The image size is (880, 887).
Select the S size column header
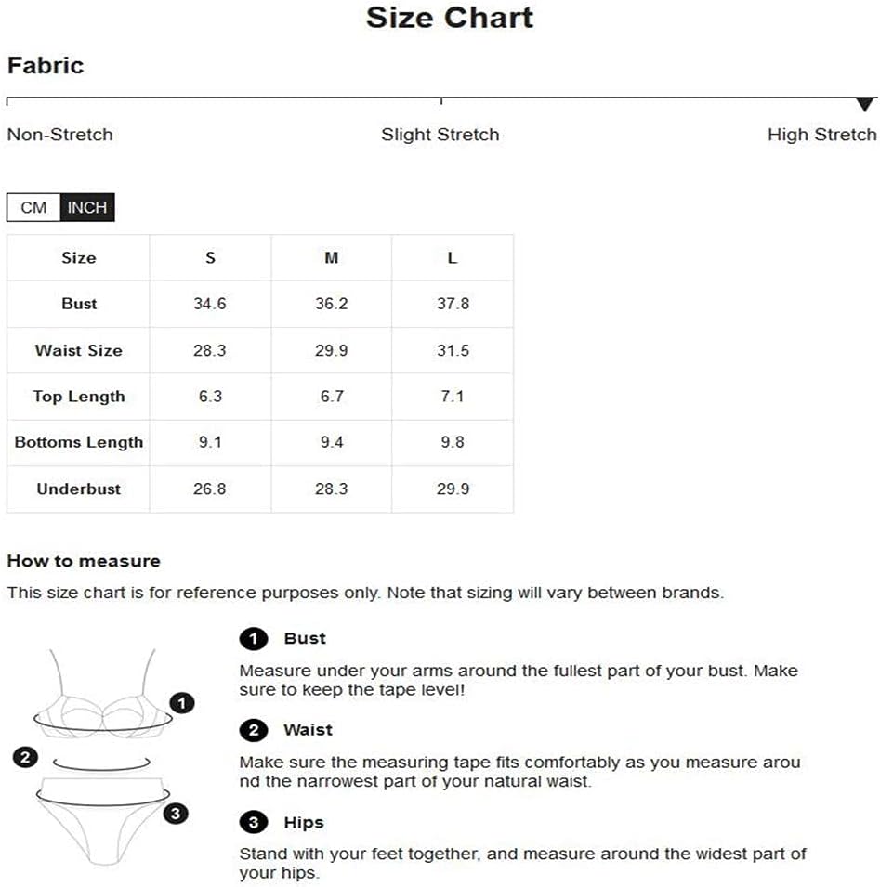(211, 258)
